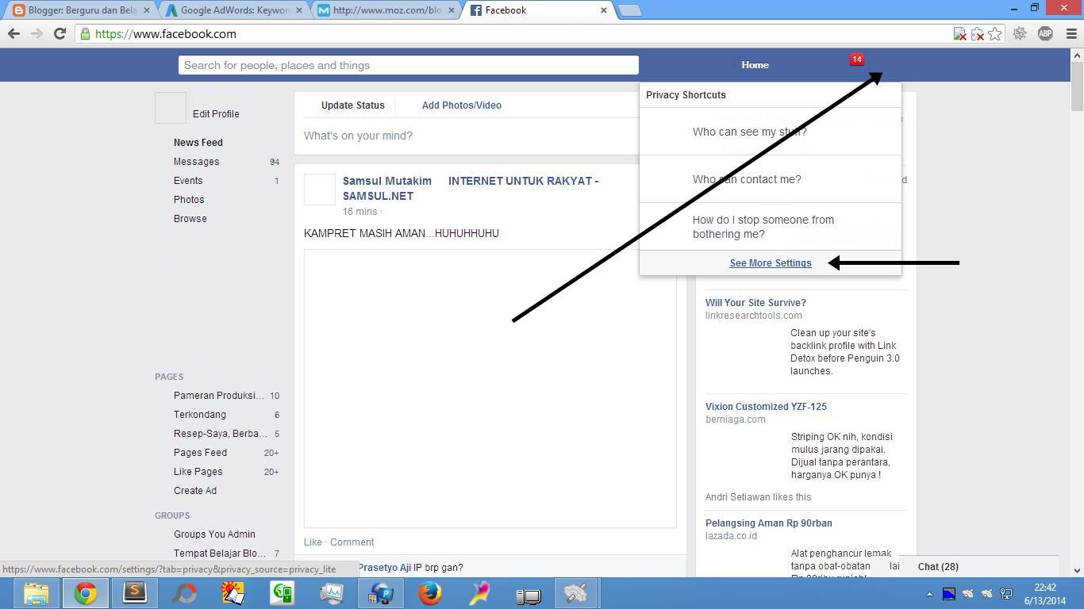The width and height of the screenshot is (1084, 609).
Task: Click the page scrollbar up arrow
Action: click(x=1077, y=56)
